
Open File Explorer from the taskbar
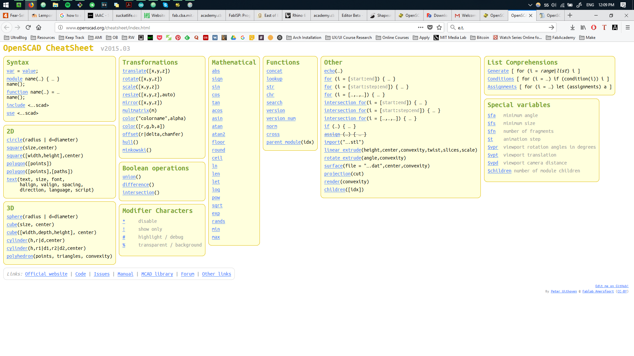click(x=55, y=5)
